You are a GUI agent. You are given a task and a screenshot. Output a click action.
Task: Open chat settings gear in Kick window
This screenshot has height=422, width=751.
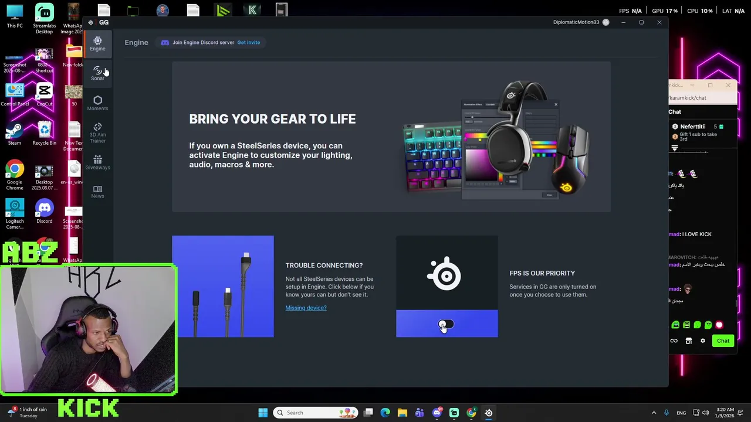pos(702,341)
